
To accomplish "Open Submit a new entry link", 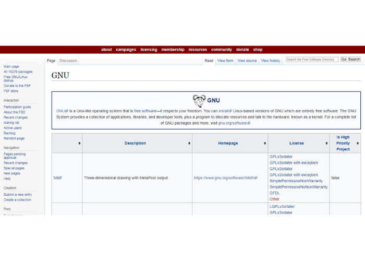I will 18,195.
